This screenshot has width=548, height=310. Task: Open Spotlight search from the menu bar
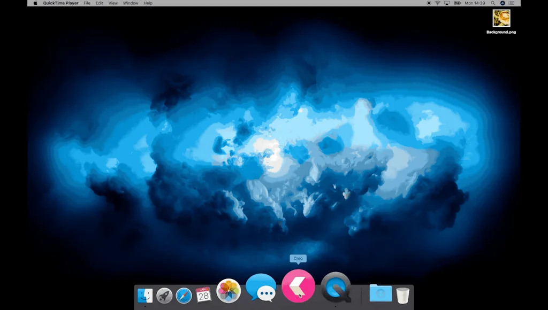(493, 3)
